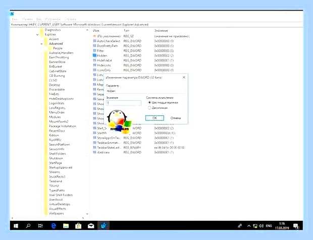Open taskbar Search magnifier
Image resolution: width=313 pixels, height=240 pixels.
point(28,226)
